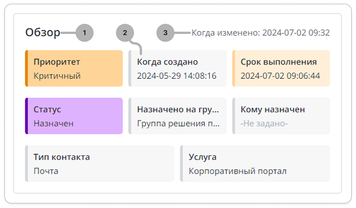Click the truncated Группа решения value
Viewport: 356px width, 208px height.
178,124
